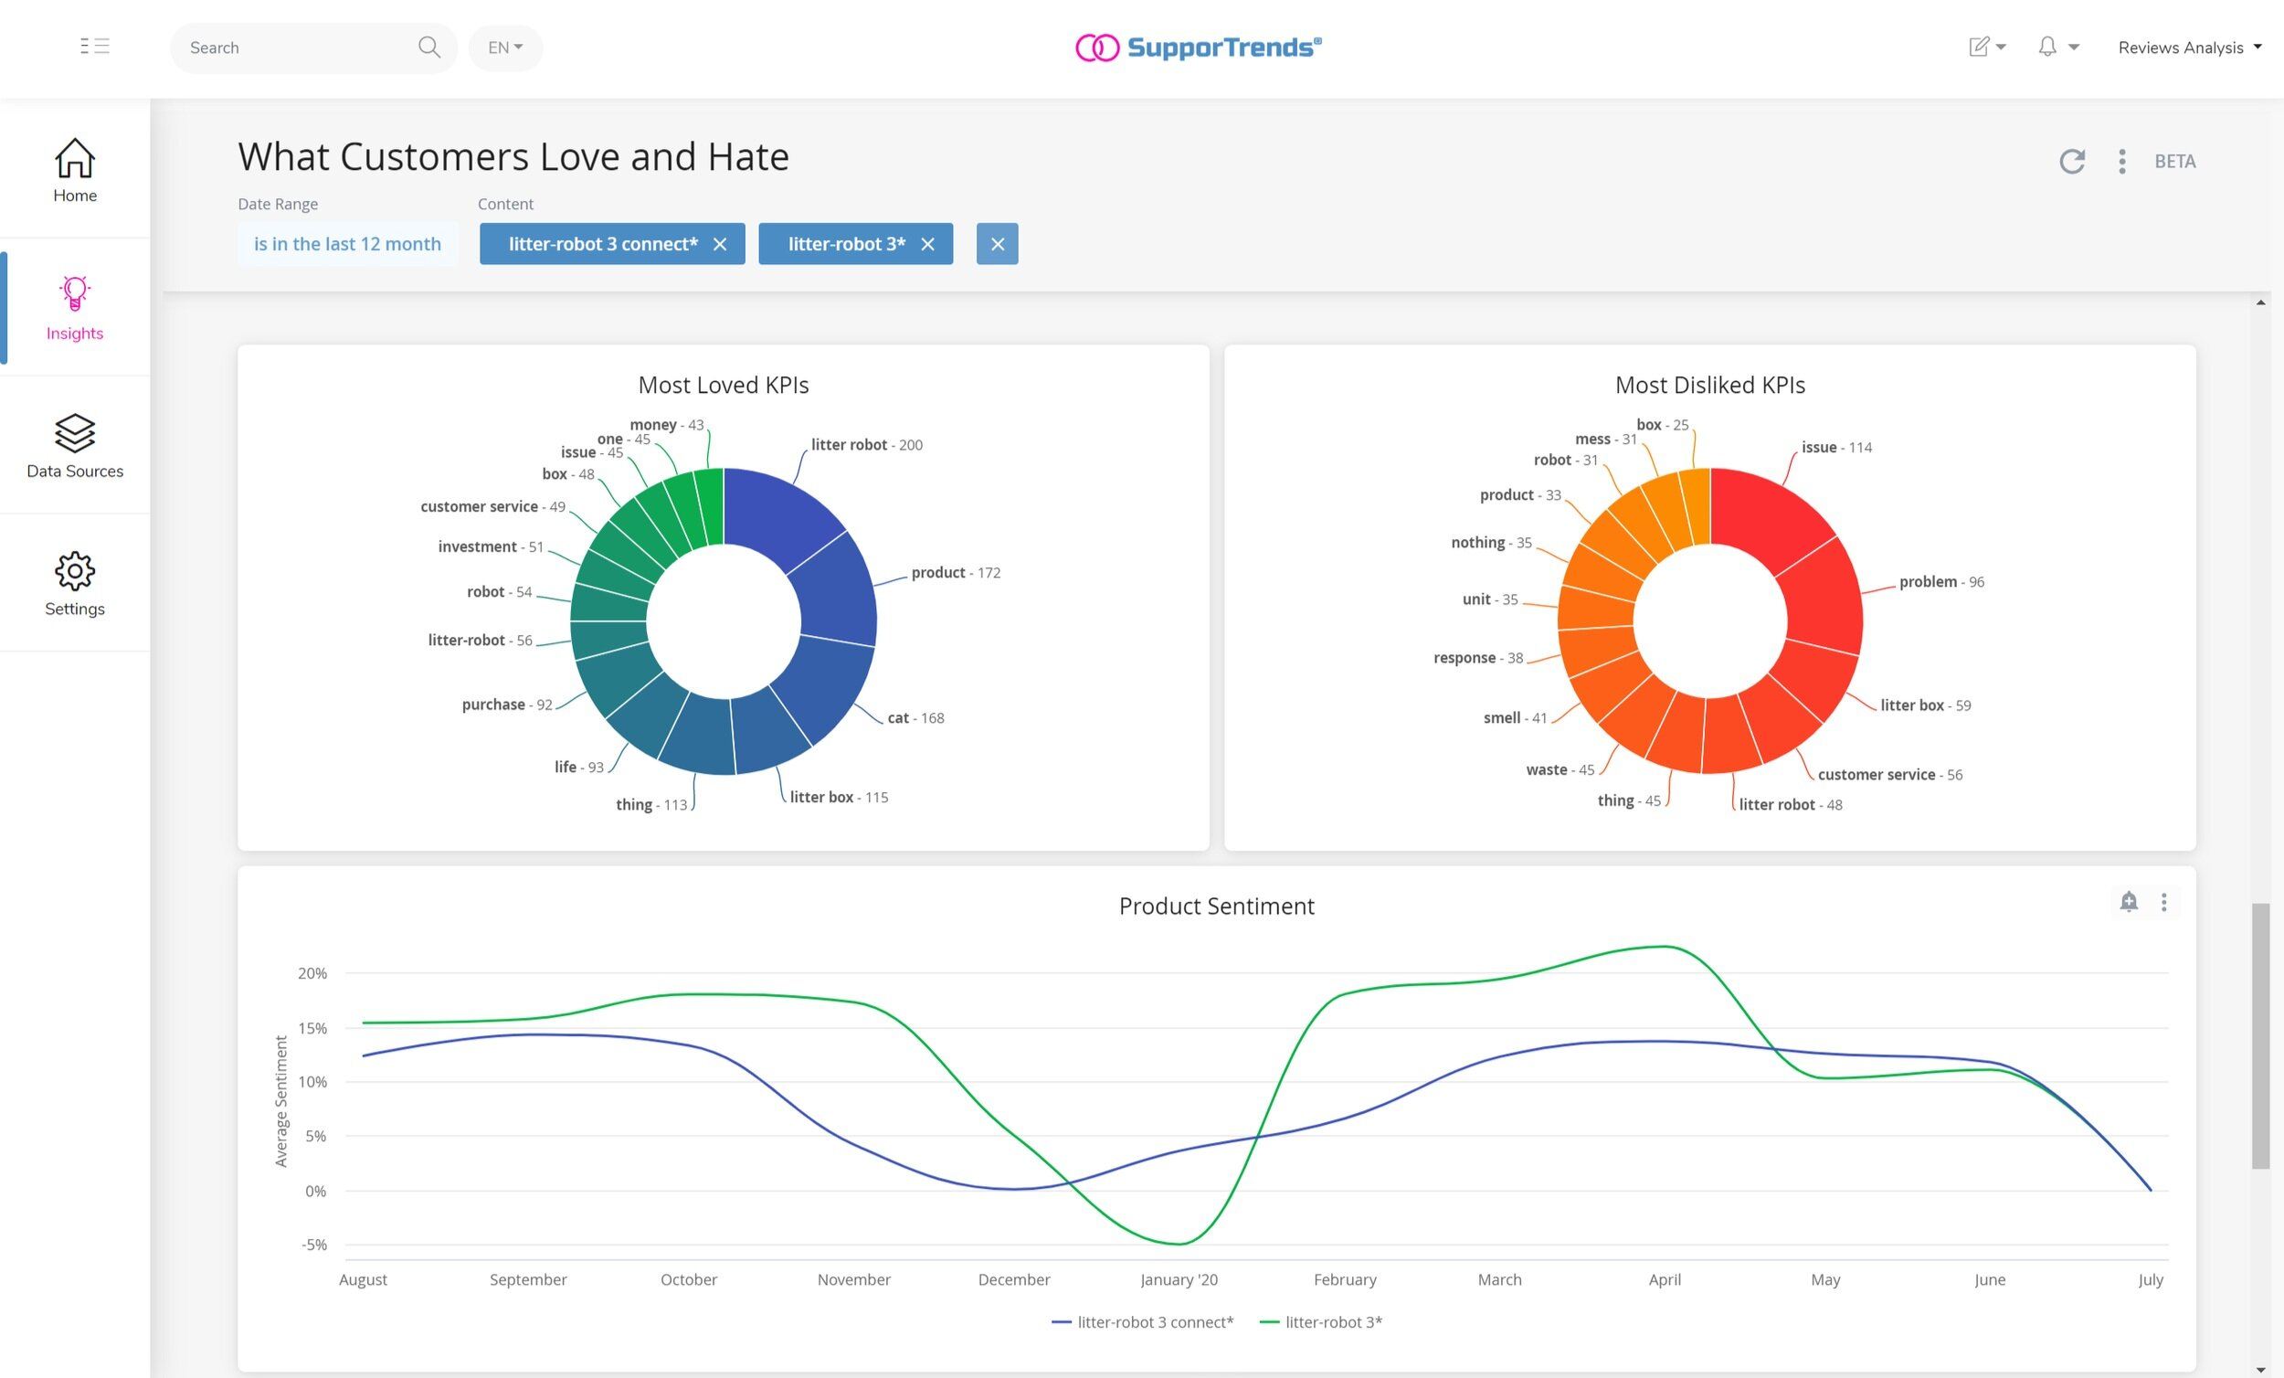This screenshot has width=2284, height=1378.
Task: Click the 'box - 25' label
Action: point(1663,425)
